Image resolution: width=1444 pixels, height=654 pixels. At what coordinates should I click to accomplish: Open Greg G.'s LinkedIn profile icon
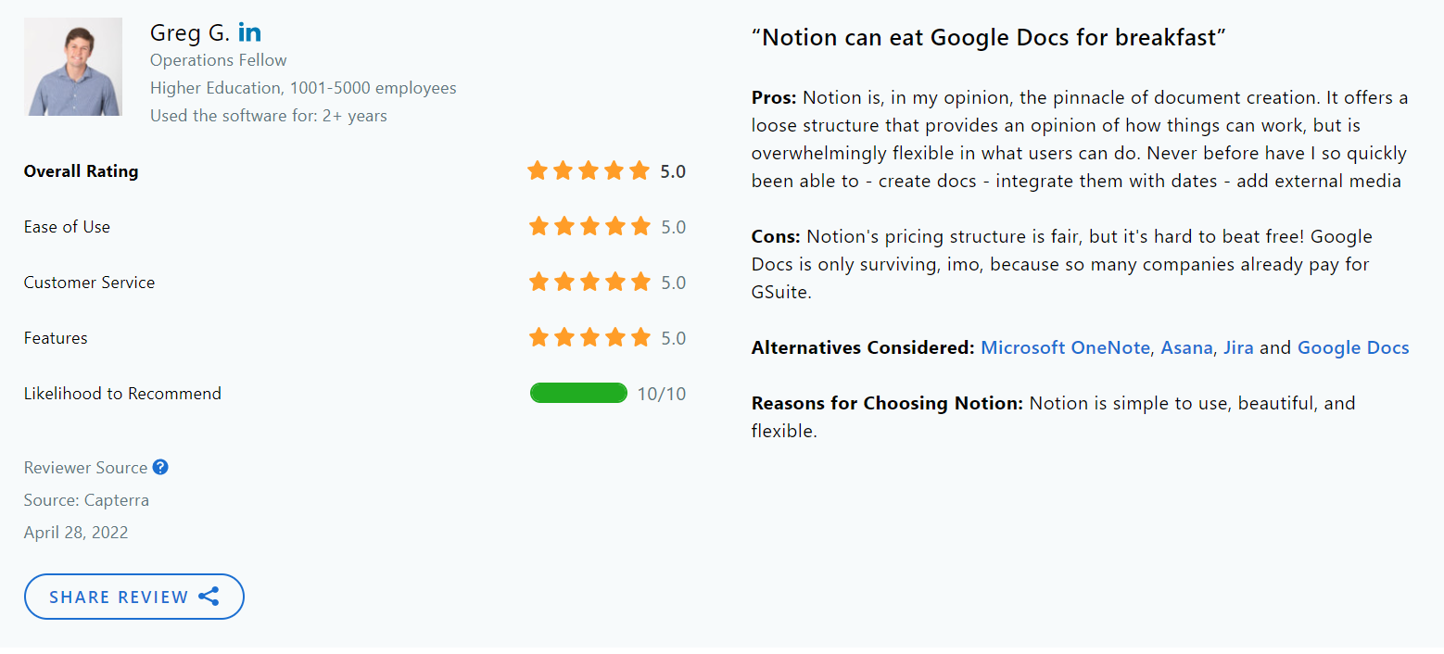tap(249, 31)
